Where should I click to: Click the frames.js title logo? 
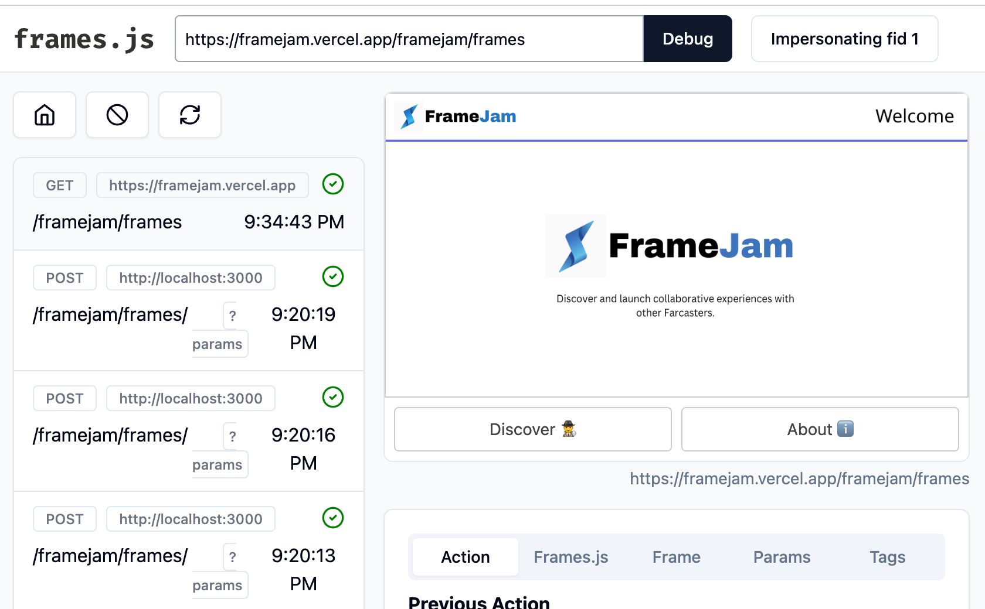(84, 39)
